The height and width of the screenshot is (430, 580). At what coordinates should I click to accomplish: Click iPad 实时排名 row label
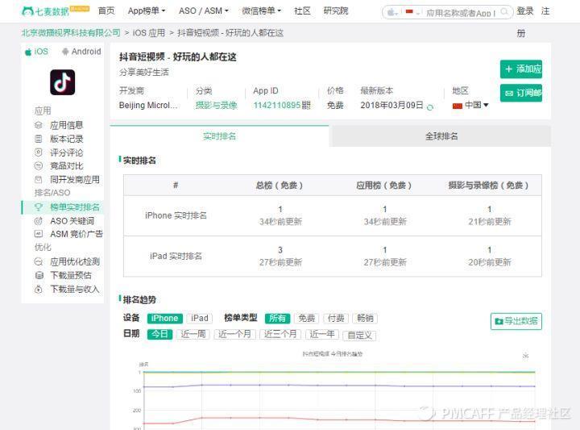click(176, 256)
